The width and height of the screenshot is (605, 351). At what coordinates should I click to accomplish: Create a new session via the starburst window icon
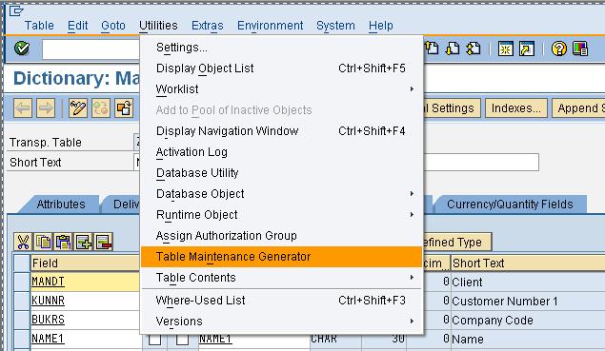(x=506, y=49)
